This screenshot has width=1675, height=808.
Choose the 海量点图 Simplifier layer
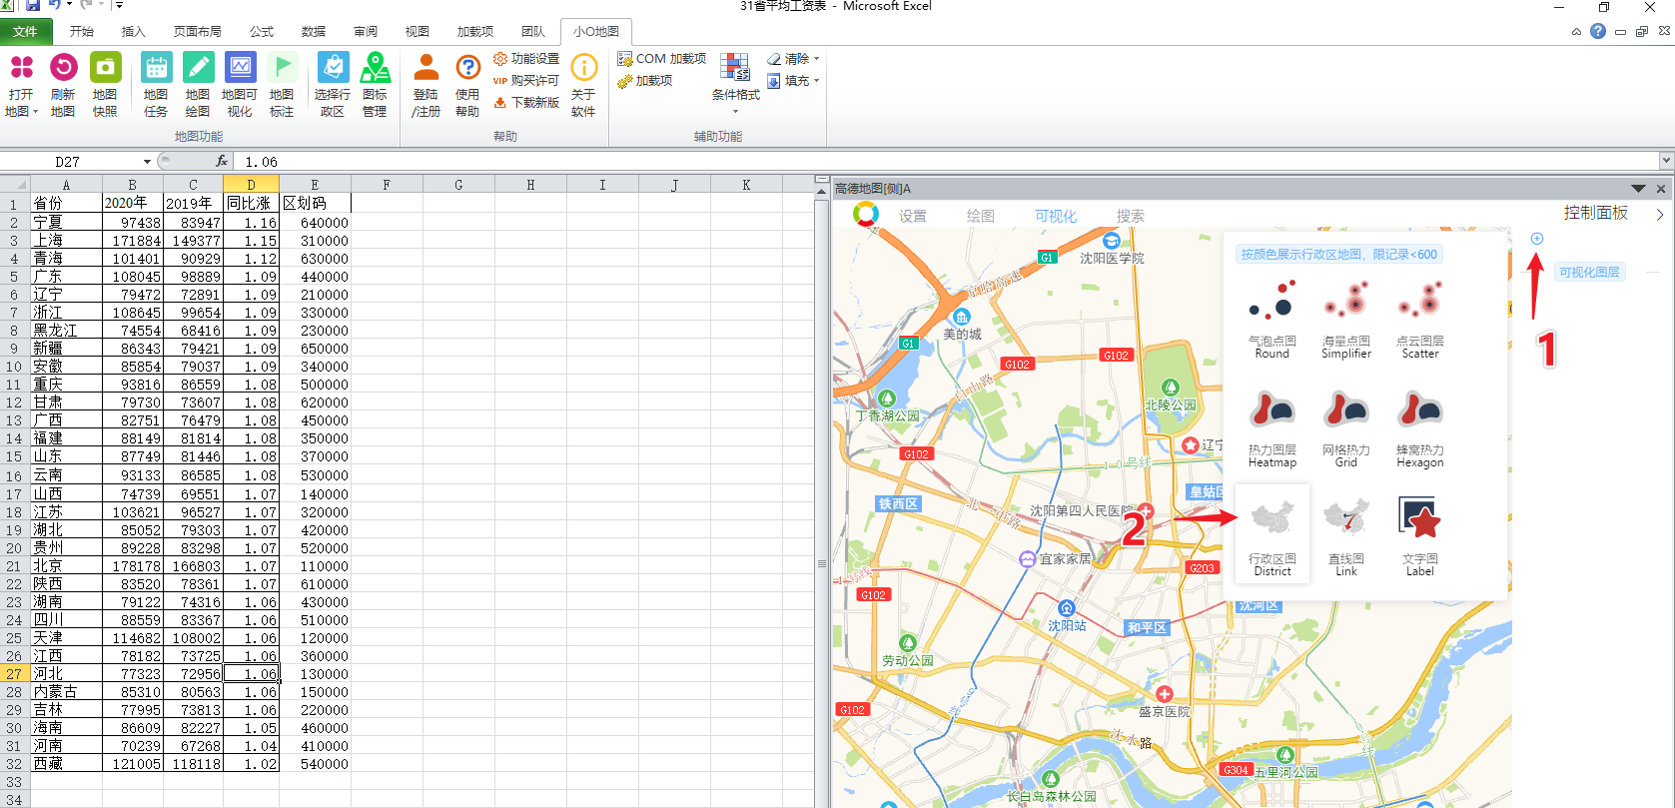pyautogui.click(x=1346, y=320)
